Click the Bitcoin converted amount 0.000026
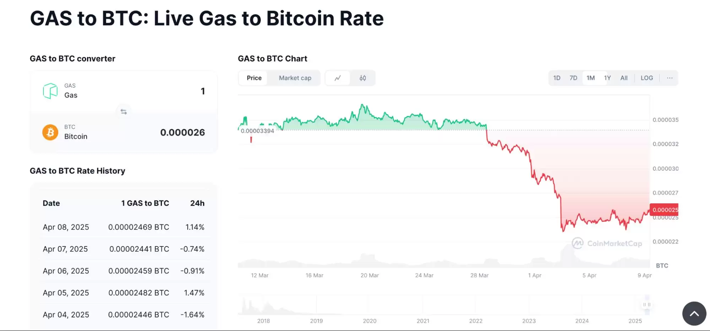Image resolution: width=710 pixels, height=331 pixels. click(183, 133)
